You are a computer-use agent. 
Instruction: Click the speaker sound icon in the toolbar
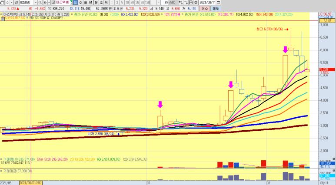tap(45, 3)
